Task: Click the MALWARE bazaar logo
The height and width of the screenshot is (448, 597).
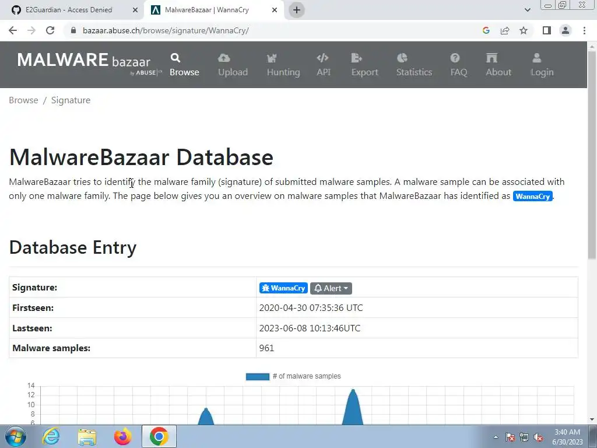Action: click(89, 63)
